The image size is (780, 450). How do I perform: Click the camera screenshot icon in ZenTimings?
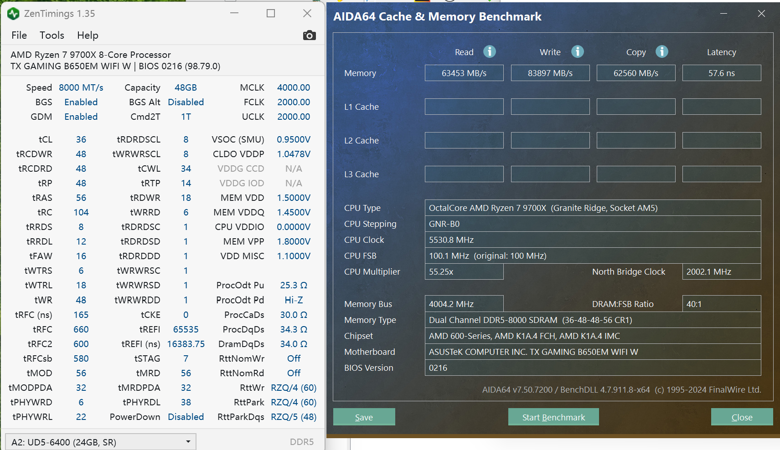309,36
